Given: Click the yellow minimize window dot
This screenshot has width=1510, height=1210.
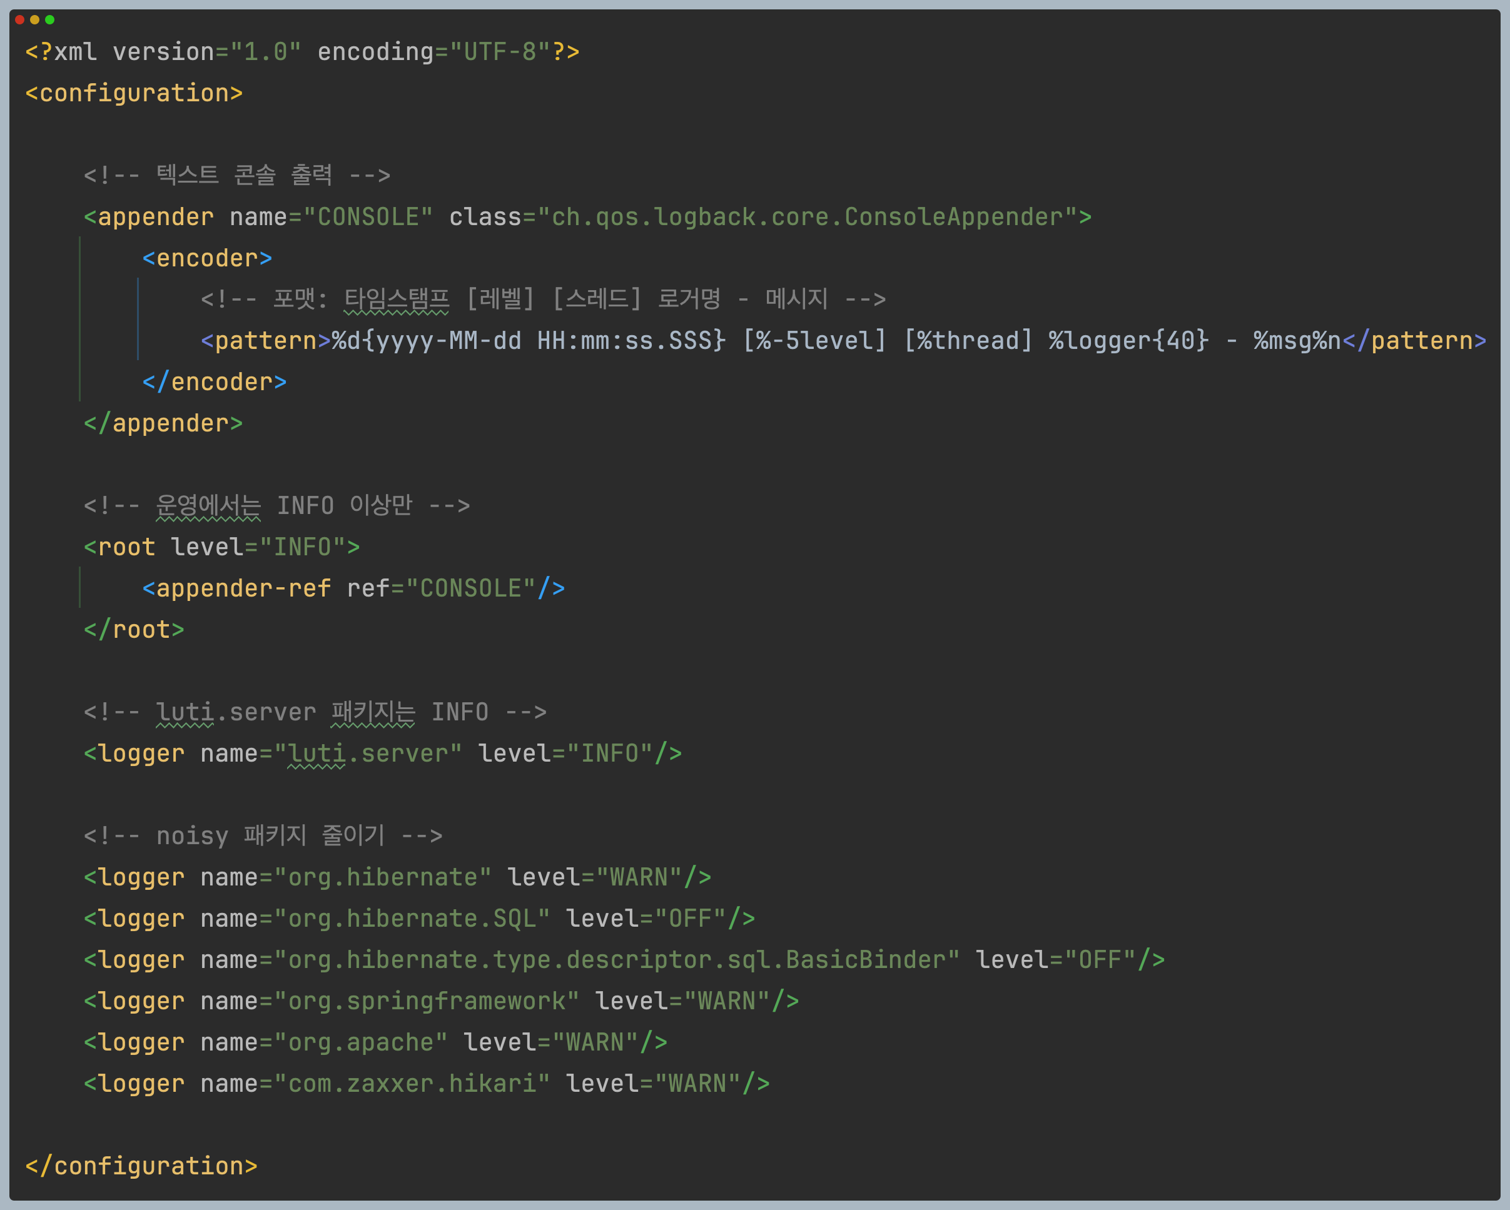Looking at the screenshot, I should [34, 19].
